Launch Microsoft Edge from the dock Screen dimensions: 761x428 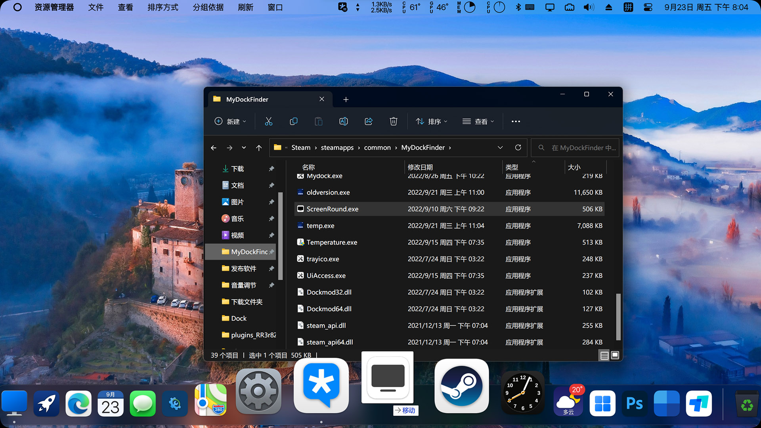tap(78, 403)
